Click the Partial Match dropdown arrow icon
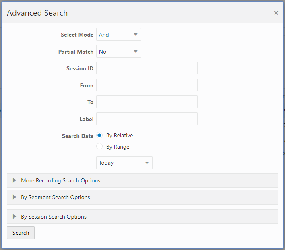This screenshot has width=285, height=250. pos(136,52)
